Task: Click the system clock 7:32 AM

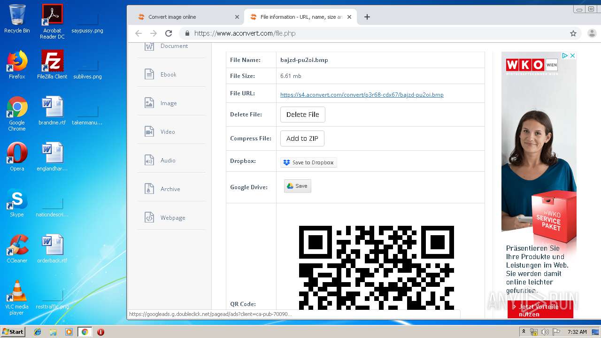Action: (x=577, y=332)
